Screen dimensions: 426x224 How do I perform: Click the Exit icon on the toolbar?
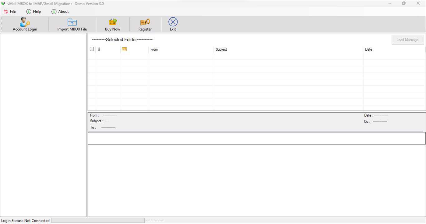(173, 22)
